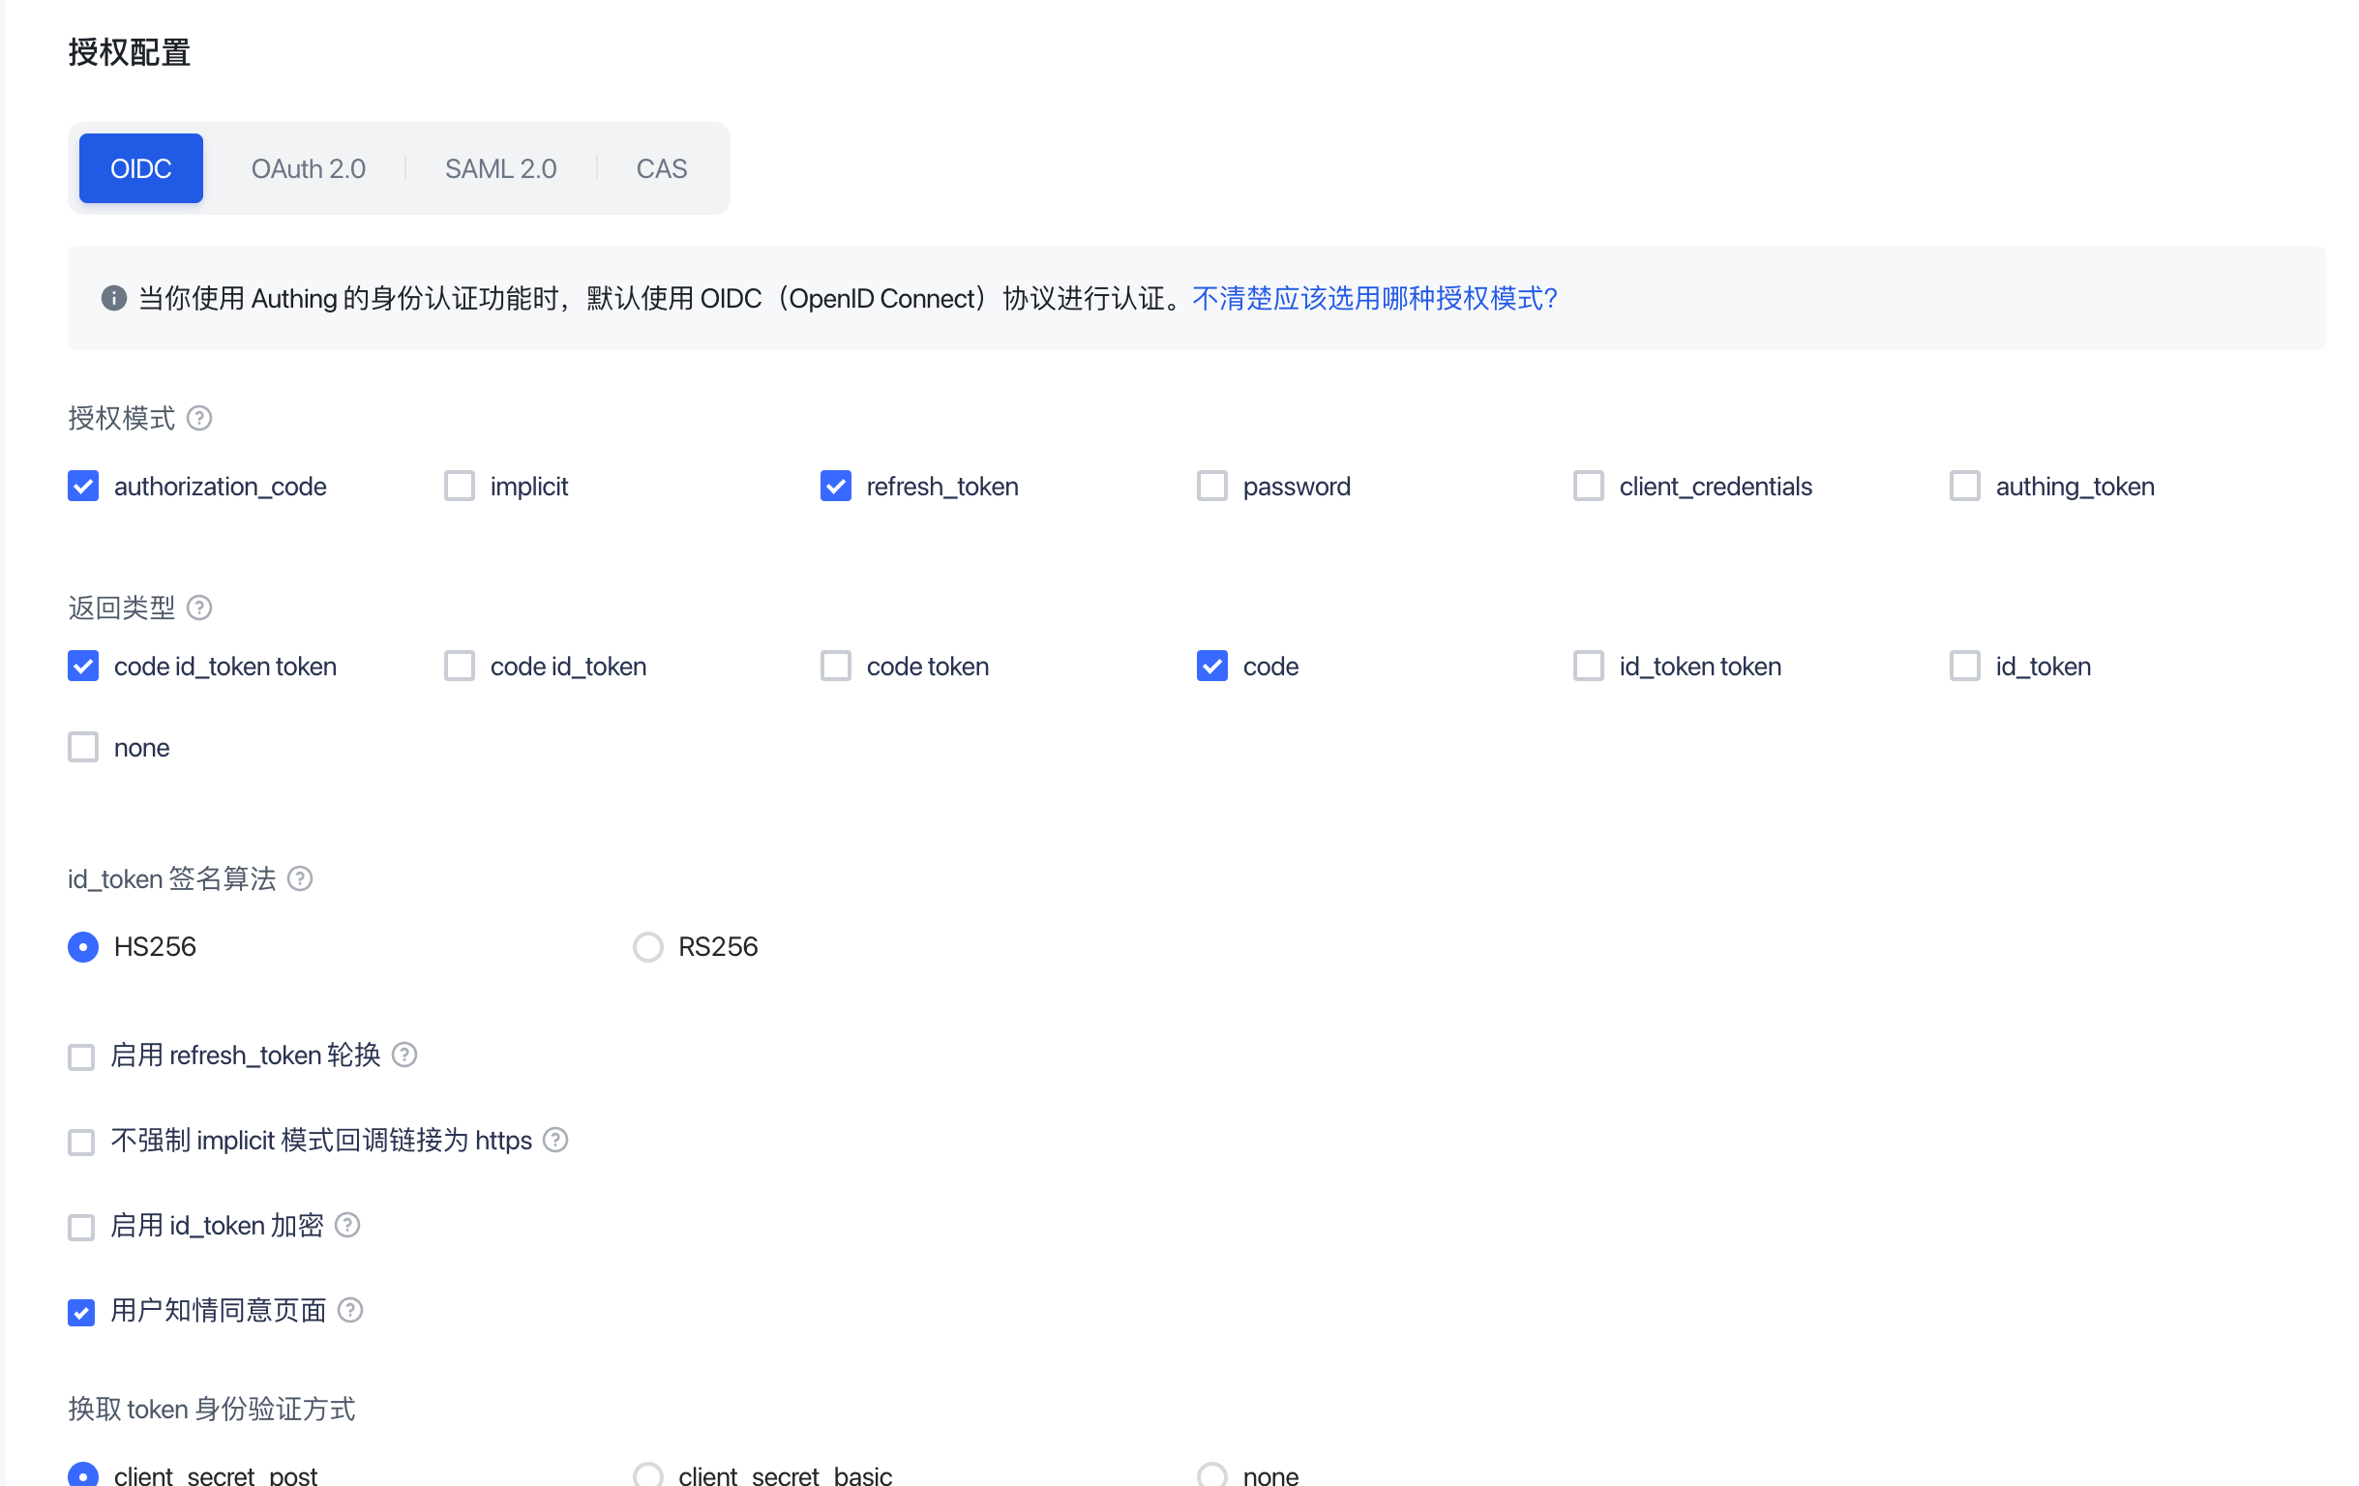Click help icon next to 返回类型

pyautogui.click(x=199, y=608)
